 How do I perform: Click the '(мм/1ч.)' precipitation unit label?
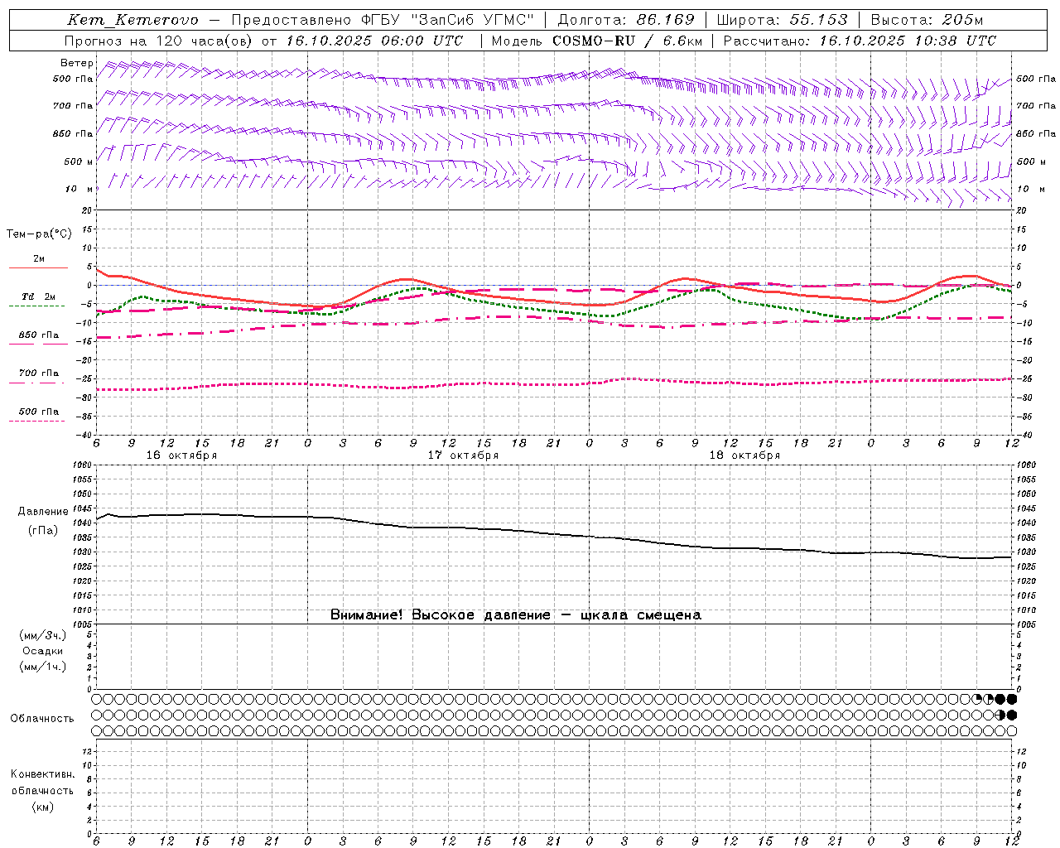click(43, 667)
